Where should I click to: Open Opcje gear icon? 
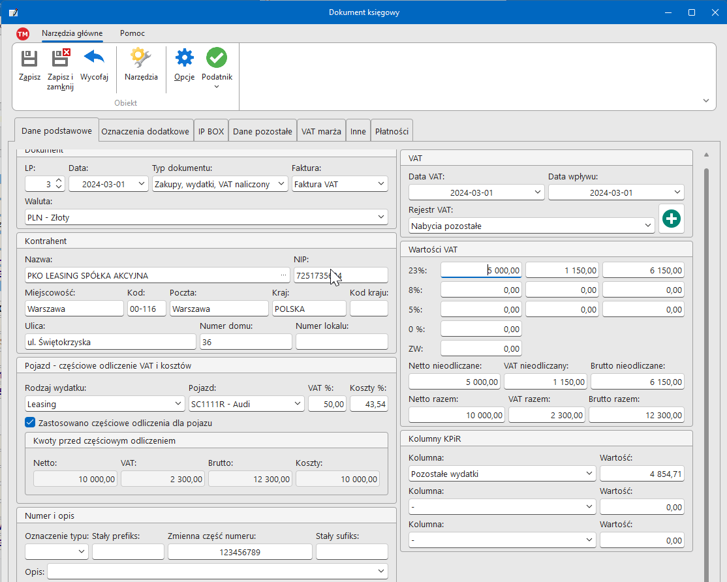pos(185,59)
